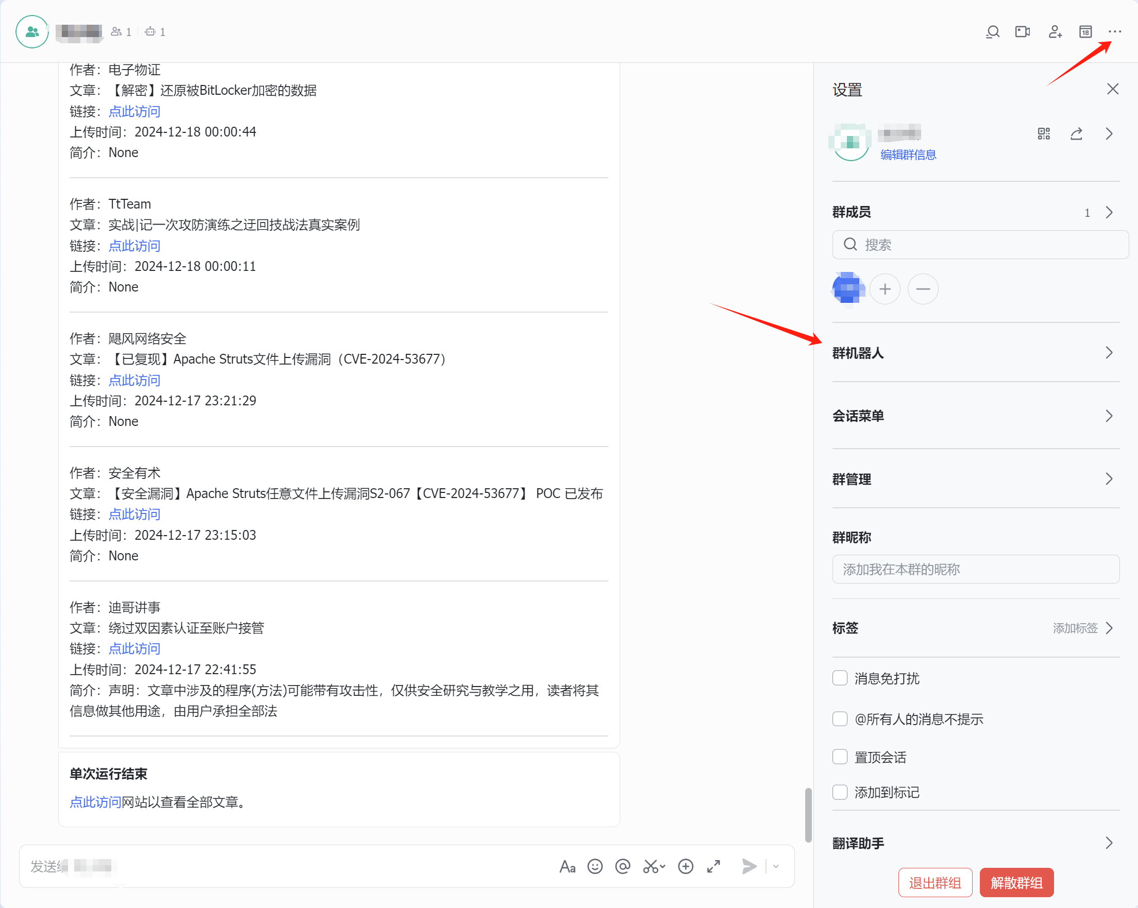This screenshot has width=1138, height=908.
Task: Open 点此访问 link for 迪哥讲事 article
Action: tap(134, 649)
